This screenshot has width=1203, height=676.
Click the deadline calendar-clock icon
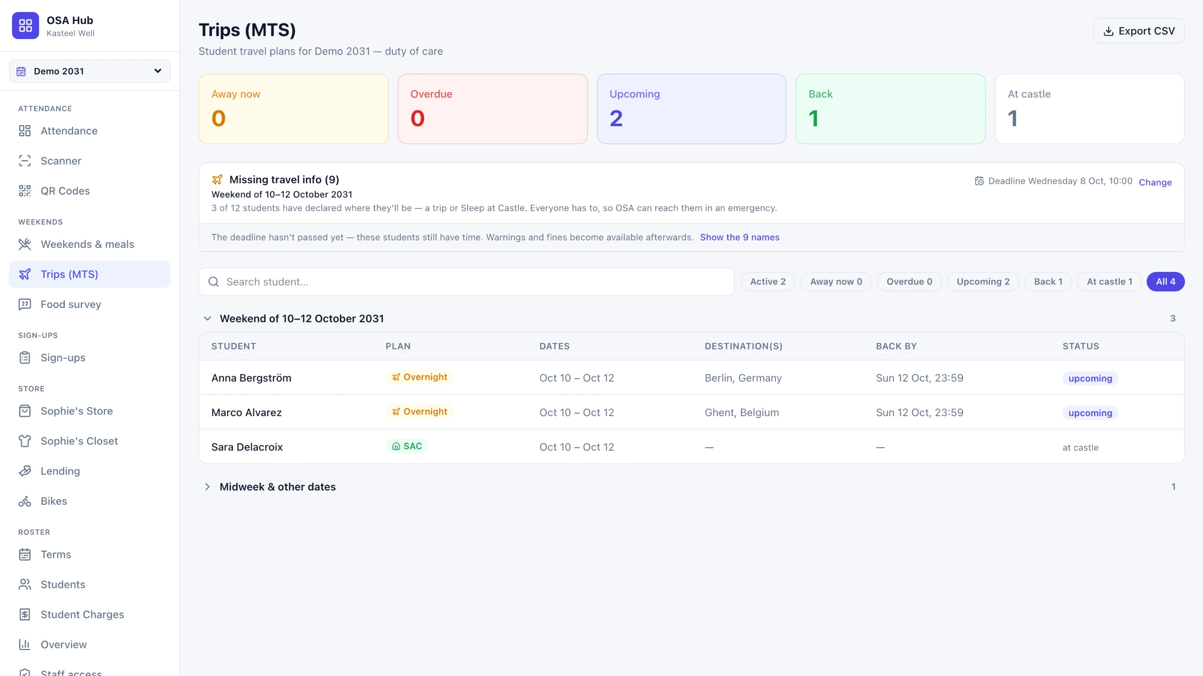pos(979,181)
